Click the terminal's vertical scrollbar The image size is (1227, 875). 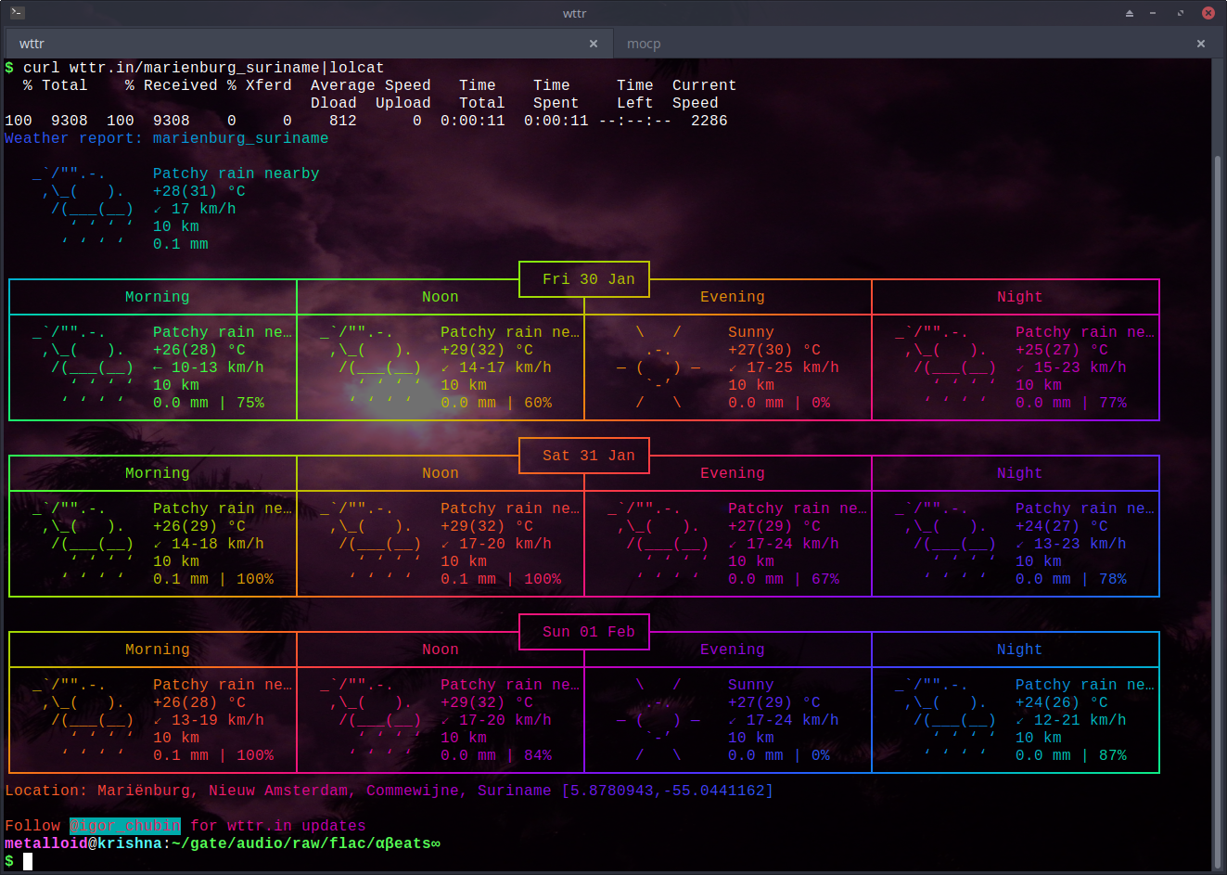pos(1218,464)
